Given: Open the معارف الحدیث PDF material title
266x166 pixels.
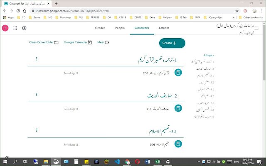Looking at the screenshot, I should (158, 109).
